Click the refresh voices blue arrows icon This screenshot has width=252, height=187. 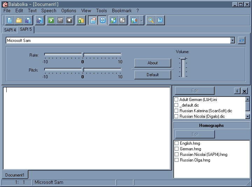click(241, 41)
